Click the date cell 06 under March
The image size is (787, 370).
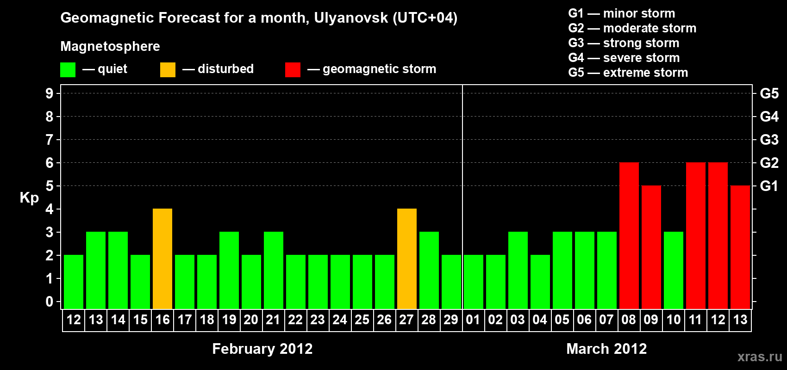point(585,320)
